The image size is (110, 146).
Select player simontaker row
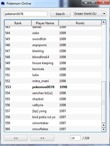coord(53,123)
